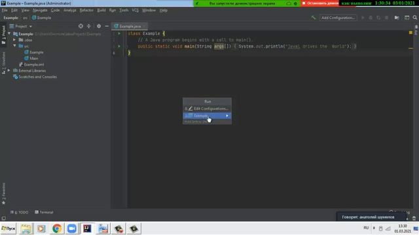Screen dimensions: 419x235
Task: Open the File menu
Action: pos(5,10)
